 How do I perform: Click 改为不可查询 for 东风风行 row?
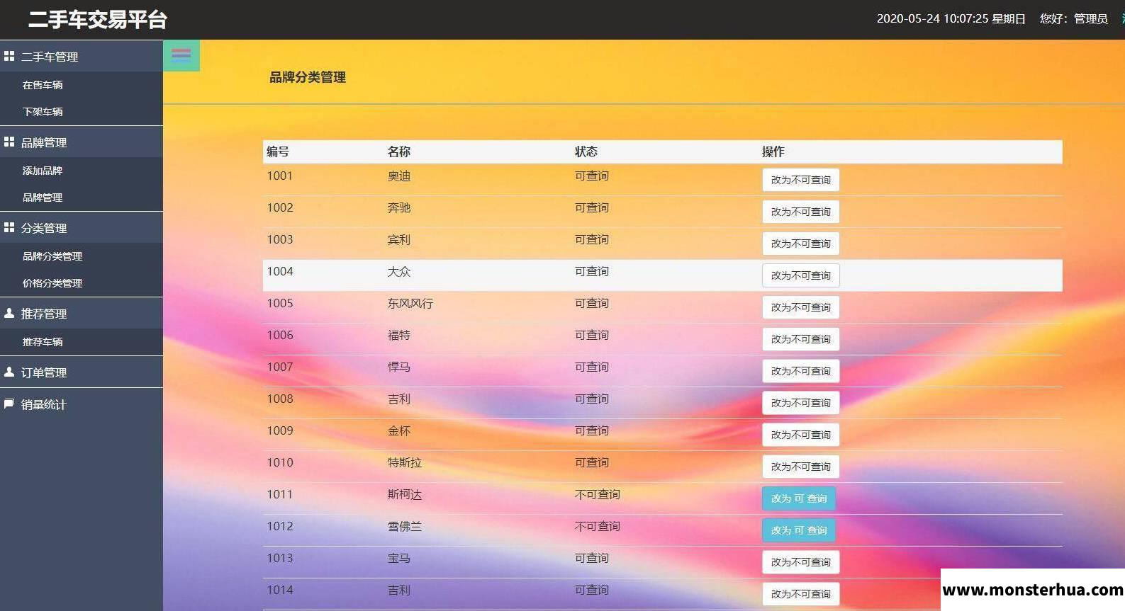click(x=801, y=307)
